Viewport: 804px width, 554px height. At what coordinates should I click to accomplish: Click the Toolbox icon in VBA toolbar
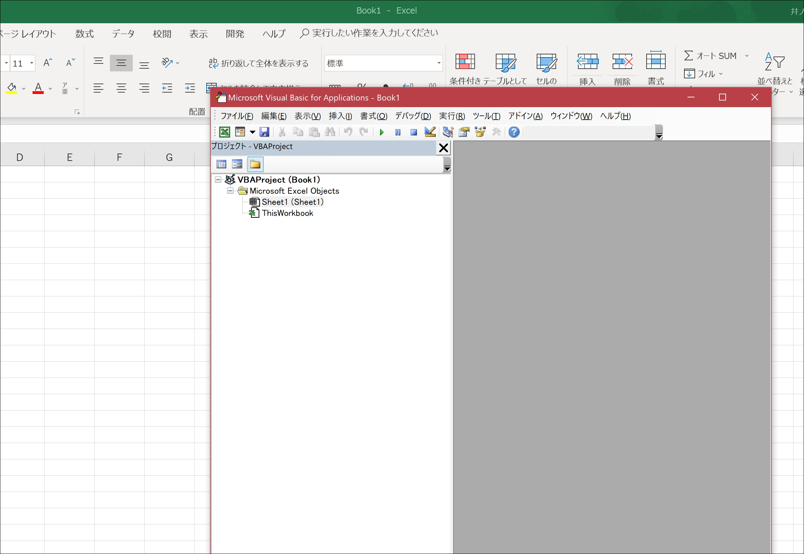(x=496, y=132)
